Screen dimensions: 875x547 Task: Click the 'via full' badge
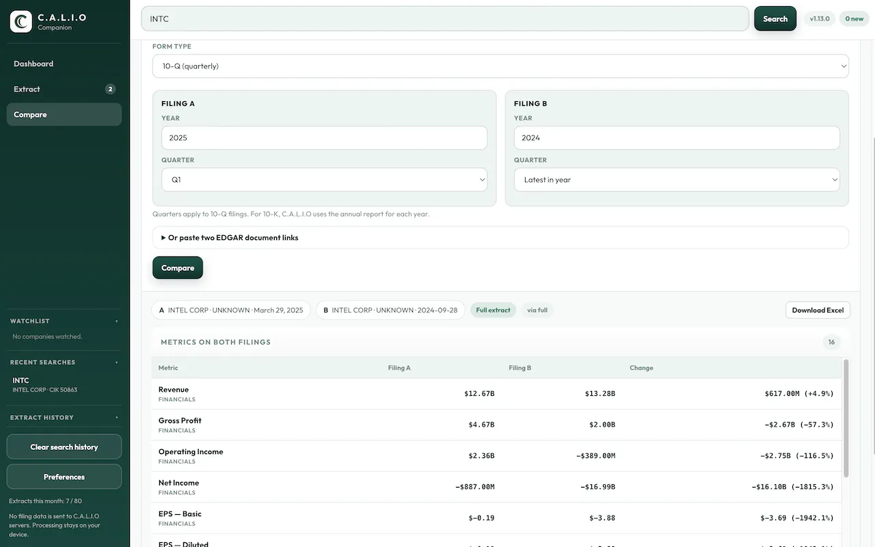pos(537,310)
